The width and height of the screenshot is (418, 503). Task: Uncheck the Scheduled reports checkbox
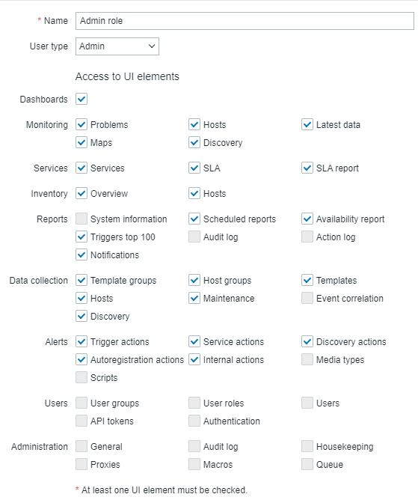(194, 219)
